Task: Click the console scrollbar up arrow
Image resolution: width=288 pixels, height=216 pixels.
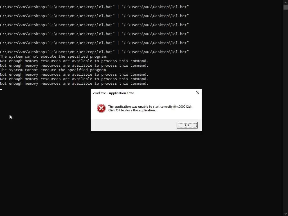Action: pyautogui.click(x=285, y=2)
